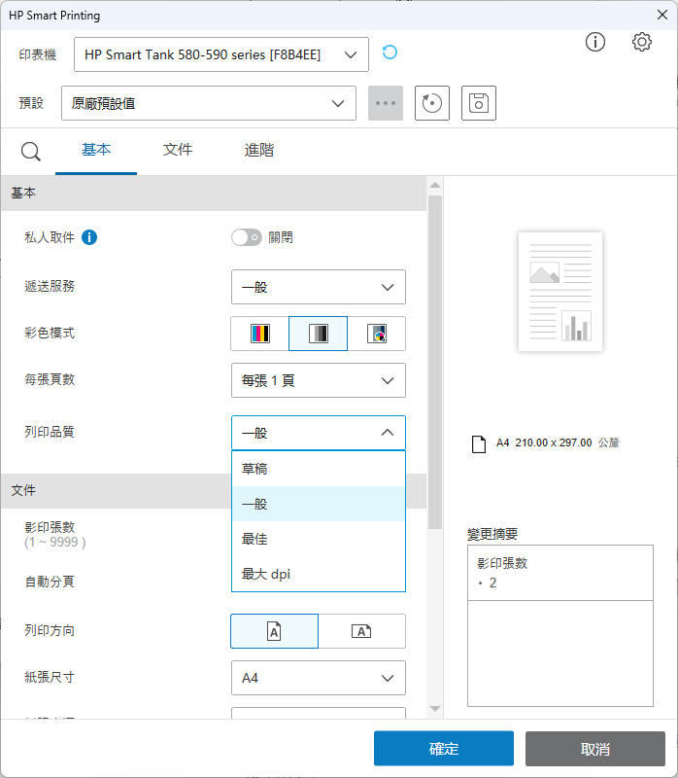Select the third color mode icon
The image size is (678, 778).
(x=377, y=334)
